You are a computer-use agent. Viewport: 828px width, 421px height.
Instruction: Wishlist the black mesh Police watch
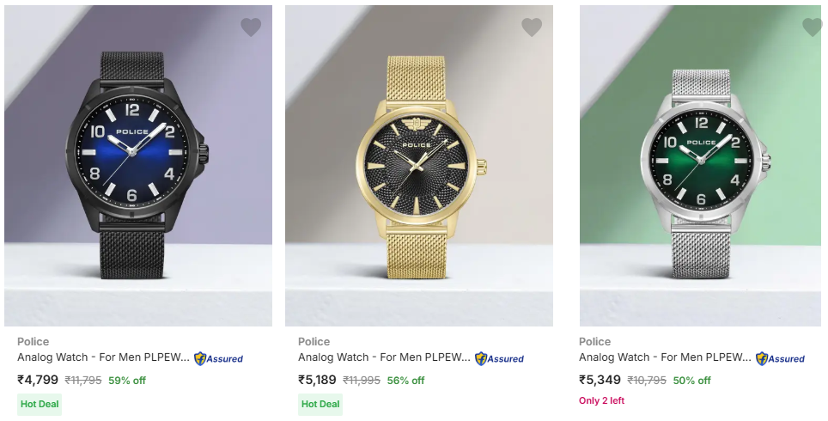[251, 27]
